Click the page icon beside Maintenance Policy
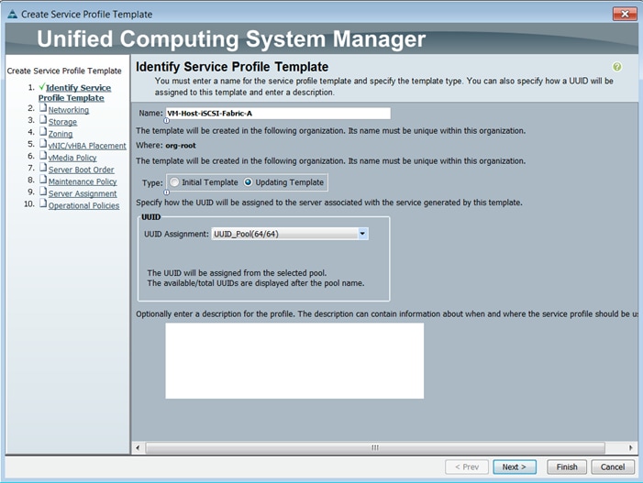 click(43, 180)
